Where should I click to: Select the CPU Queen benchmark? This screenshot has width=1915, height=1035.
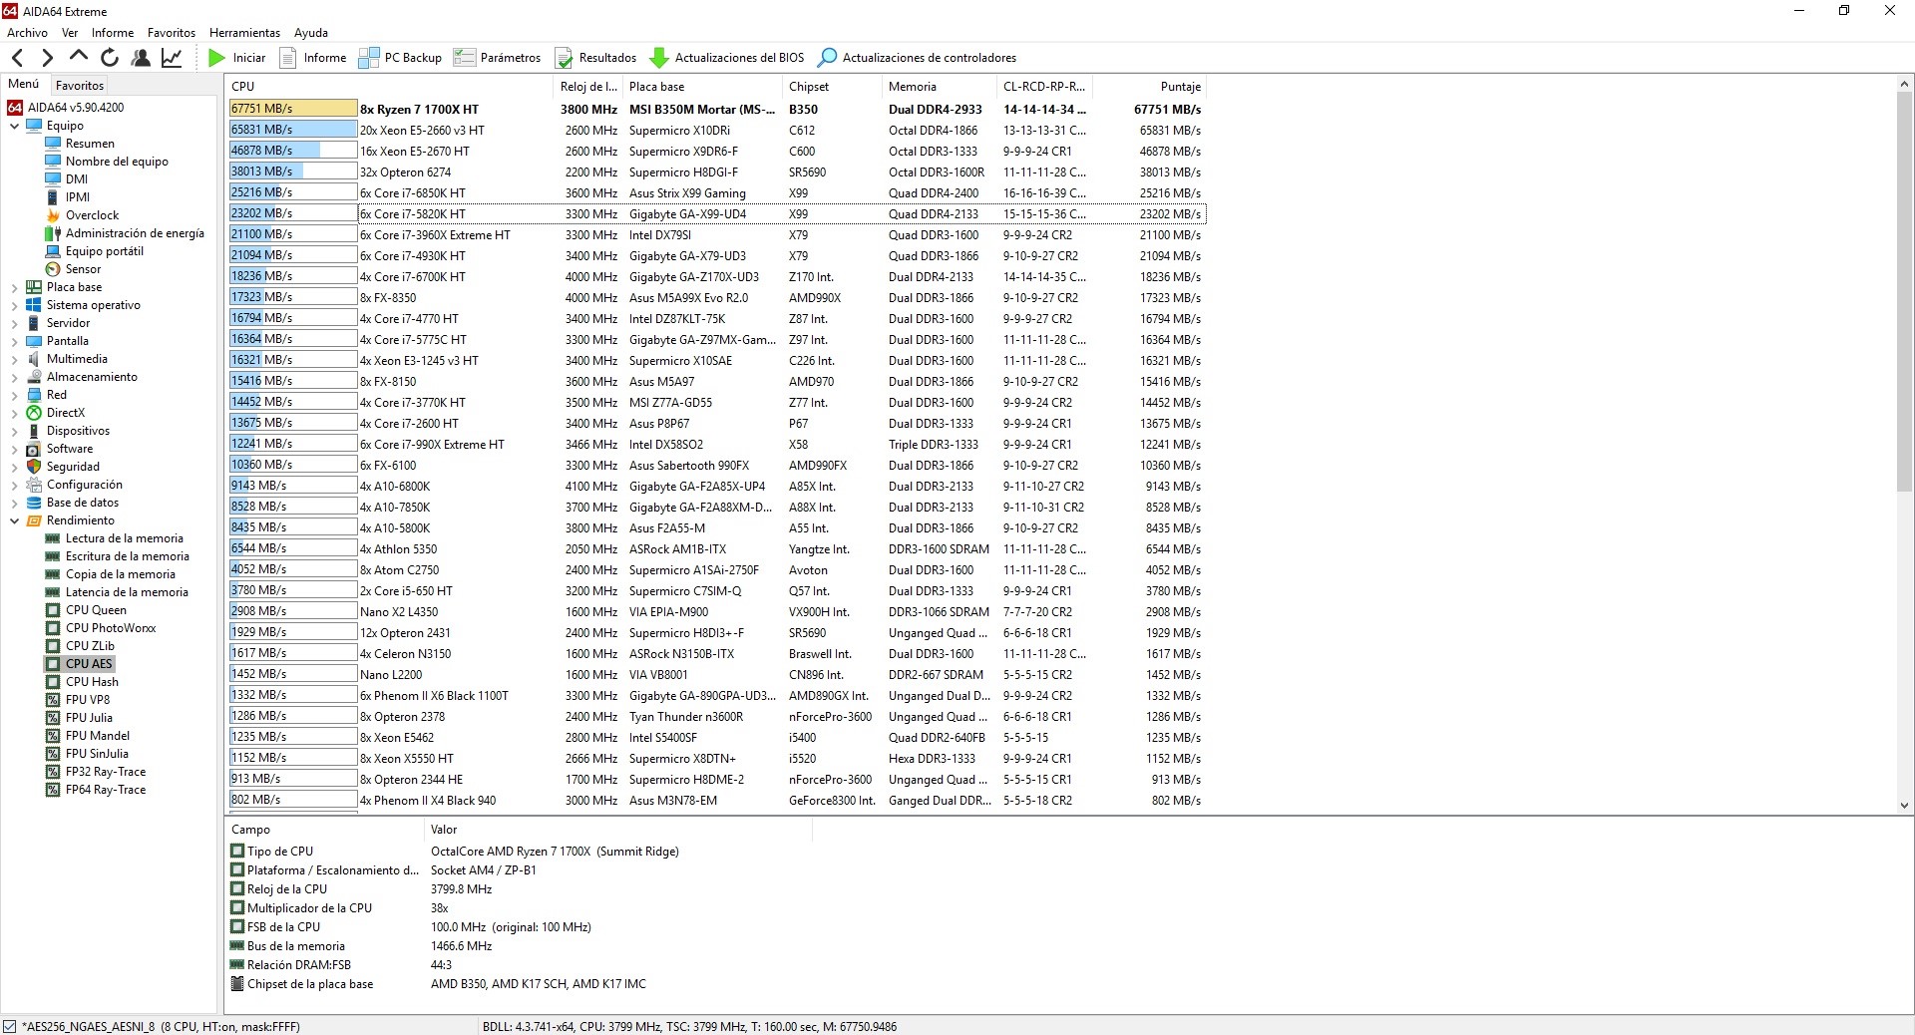tap(96, 610)
